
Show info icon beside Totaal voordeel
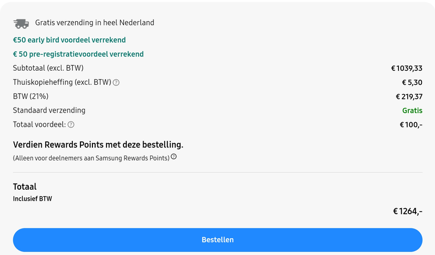[71, 125]
